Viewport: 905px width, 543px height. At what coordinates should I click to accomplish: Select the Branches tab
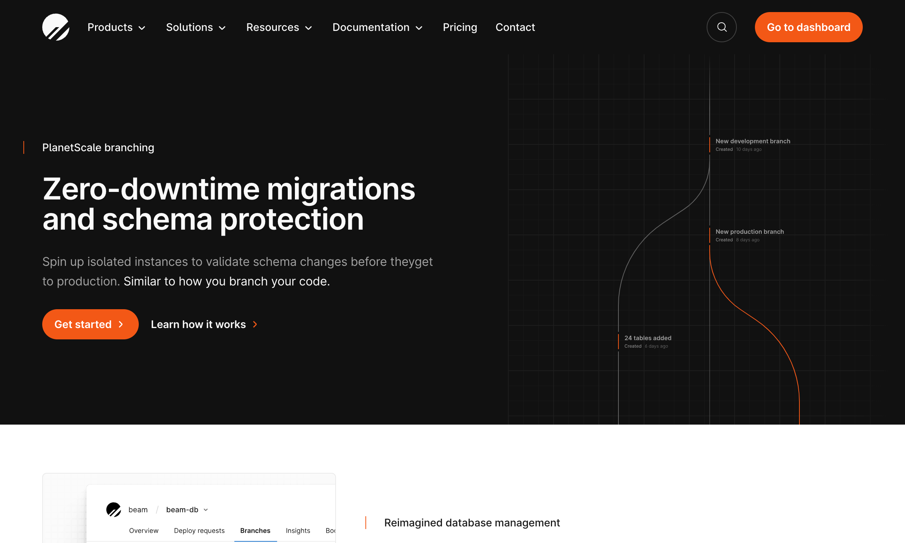pyautogui.click(x=255, y=531)
